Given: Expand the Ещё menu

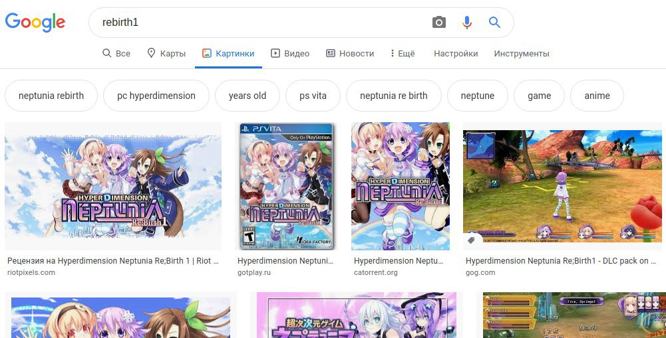Looking at the screenshot, I should pyautogui.click(x=403, y=53).
